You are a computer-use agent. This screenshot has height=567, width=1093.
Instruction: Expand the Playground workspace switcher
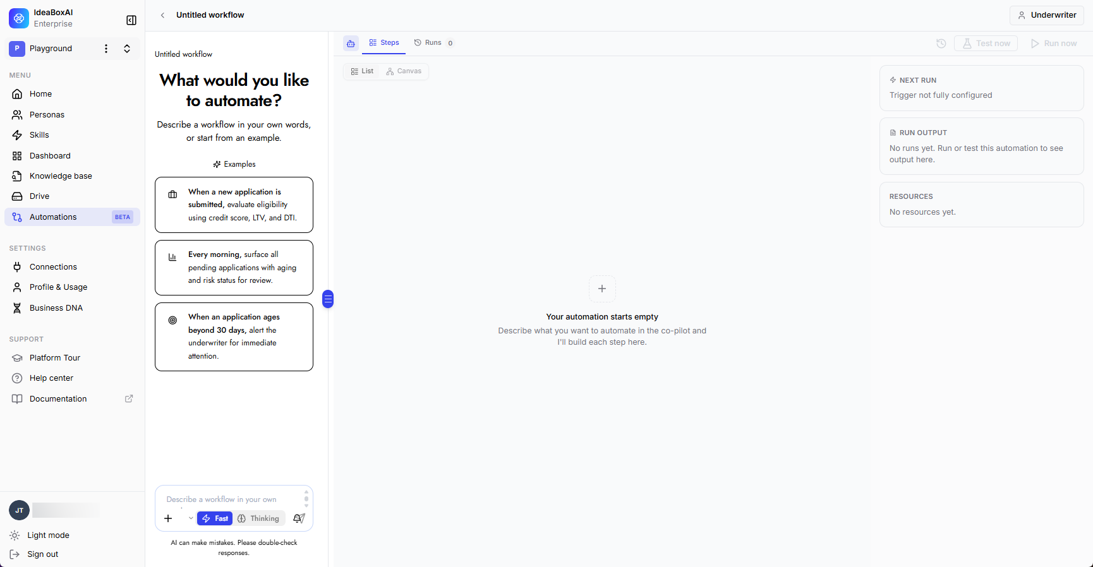[x=127, y=49]
